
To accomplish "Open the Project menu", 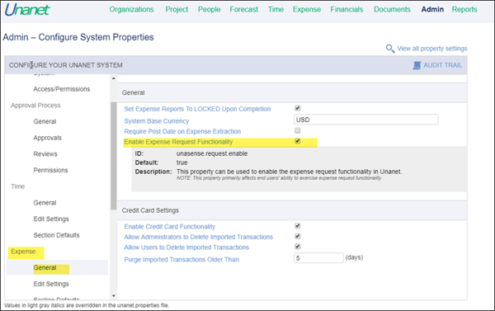I will (x=177, y=9).
